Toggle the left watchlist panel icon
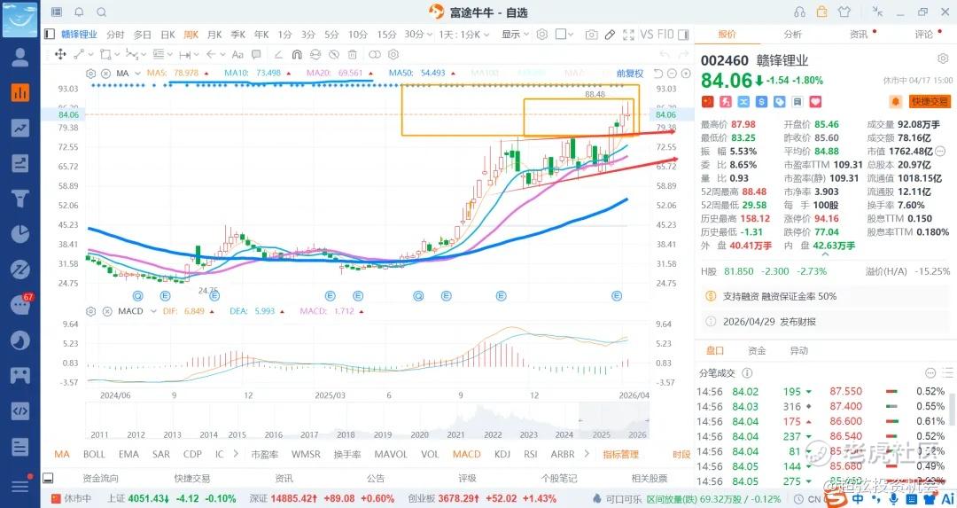The width and height of the screenshot is (957, 508). coord(50,35)
